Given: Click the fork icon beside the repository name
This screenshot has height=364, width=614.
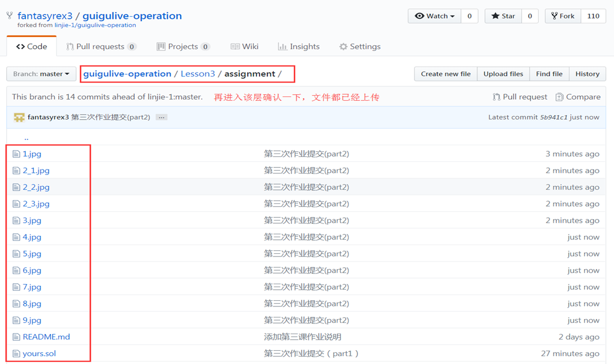Looking at the screenshot, I should [9, 16].
